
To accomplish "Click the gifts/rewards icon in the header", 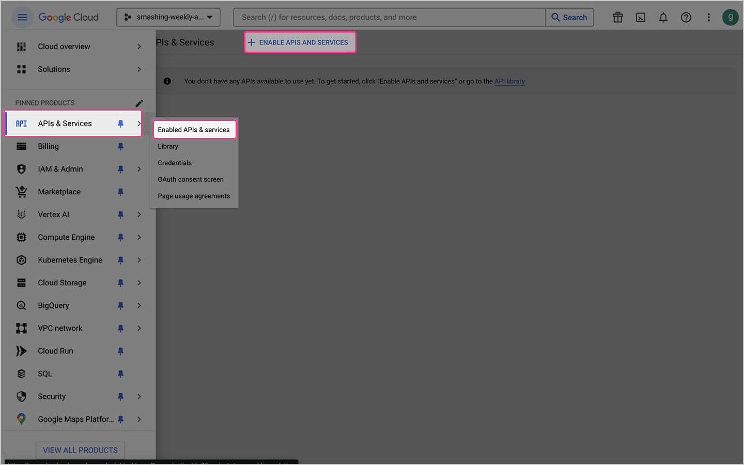I will click(617, 17).
